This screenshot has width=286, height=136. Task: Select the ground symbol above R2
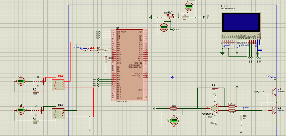tap(237, 86)
